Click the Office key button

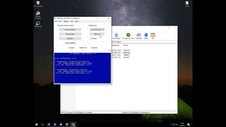coord(97,34)
